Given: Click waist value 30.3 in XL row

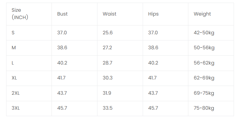Looking at the screenshot, I should pos(108,78).
